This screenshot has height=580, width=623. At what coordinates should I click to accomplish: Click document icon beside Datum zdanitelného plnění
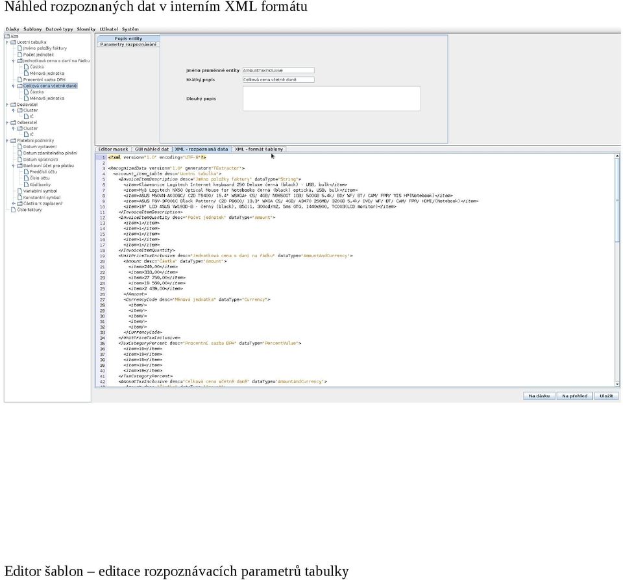[x=20, y=153]
